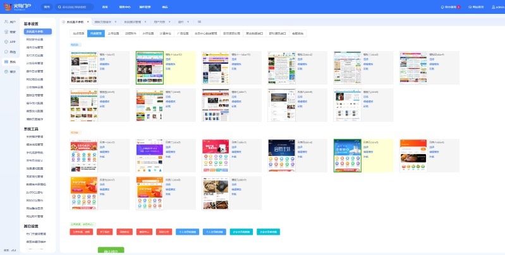
Task: Focus the search field in the top bar
Action: tap(76, 7)
